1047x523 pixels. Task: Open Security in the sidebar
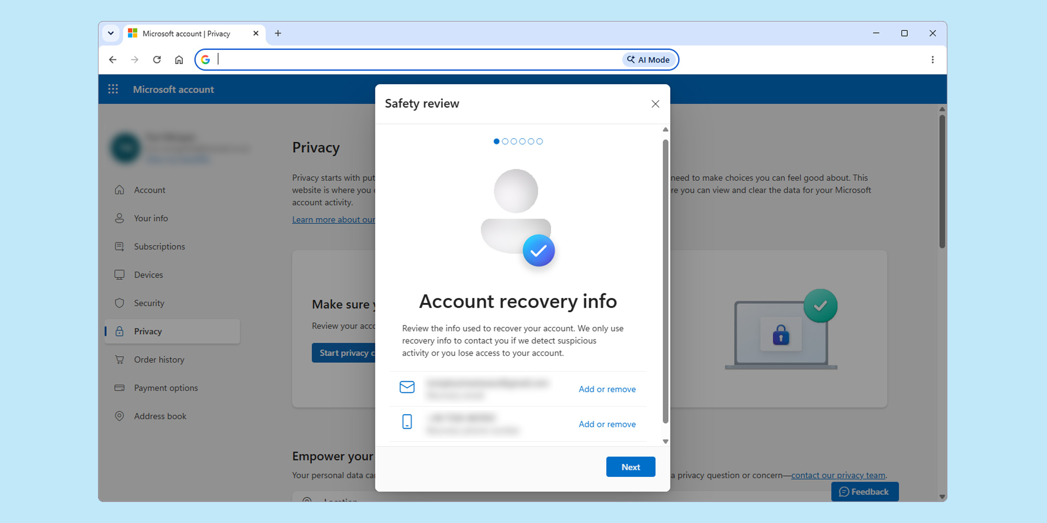172,303
